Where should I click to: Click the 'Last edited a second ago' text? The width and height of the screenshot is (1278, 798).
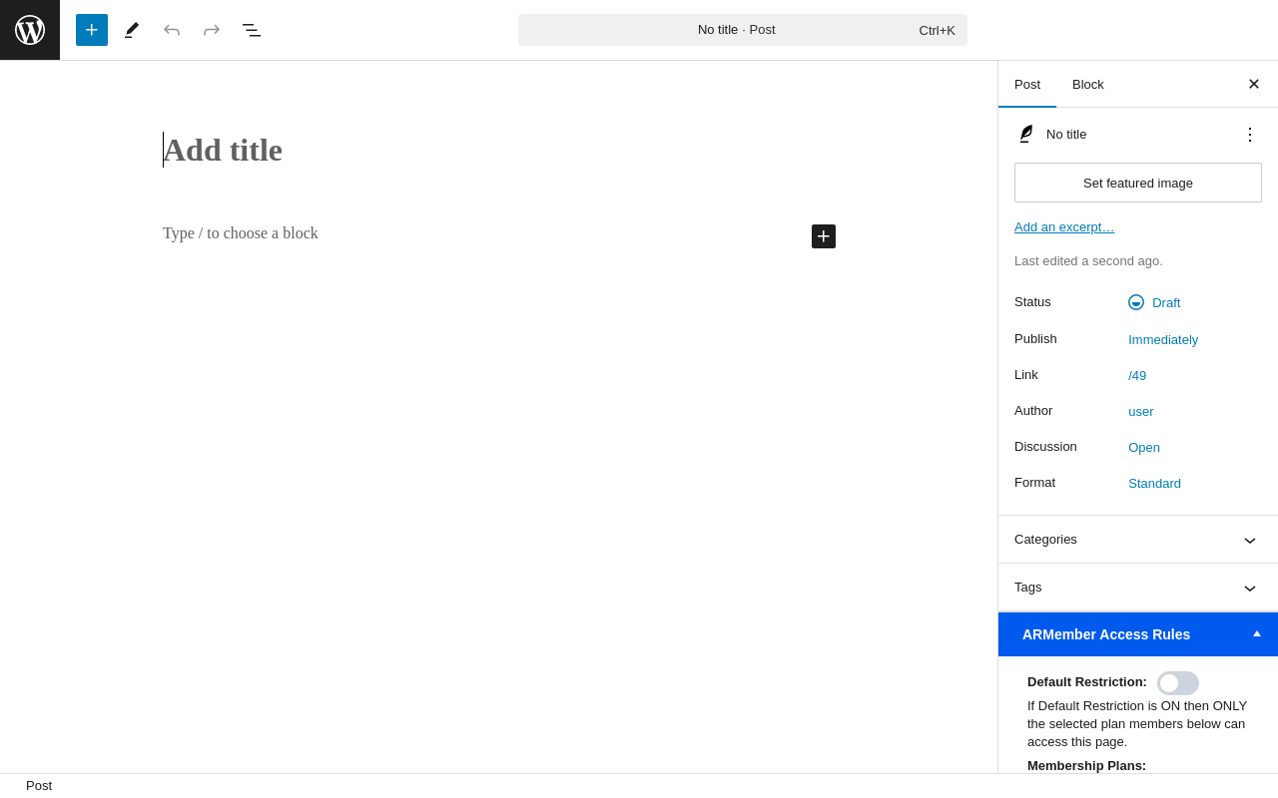(1088, 261)
